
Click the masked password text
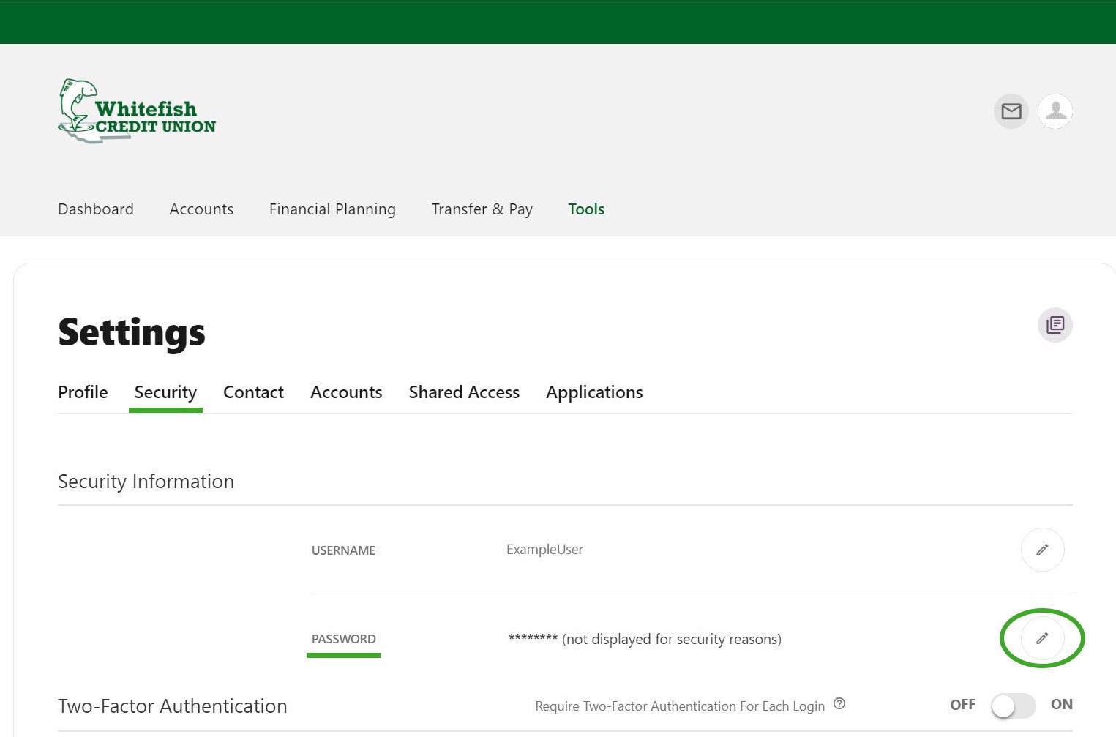(x=645, y=639)
